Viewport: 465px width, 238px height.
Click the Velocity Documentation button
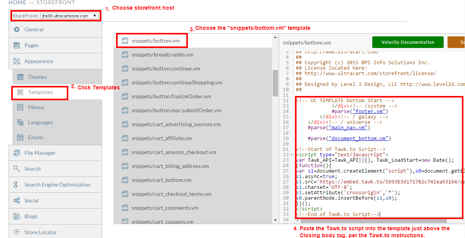point(408,42)
